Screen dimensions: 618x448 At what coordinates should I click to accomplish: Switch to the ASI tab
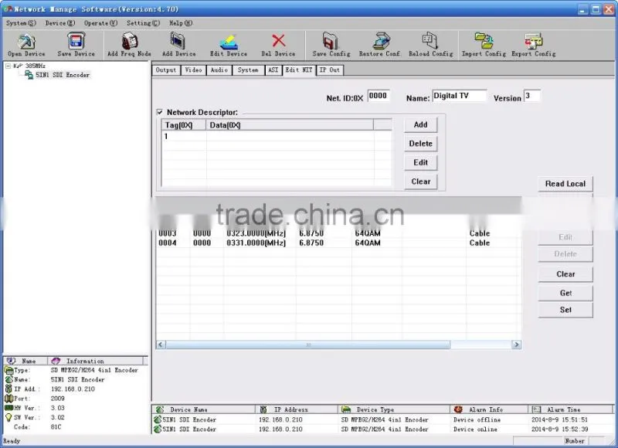coord(273,70)
